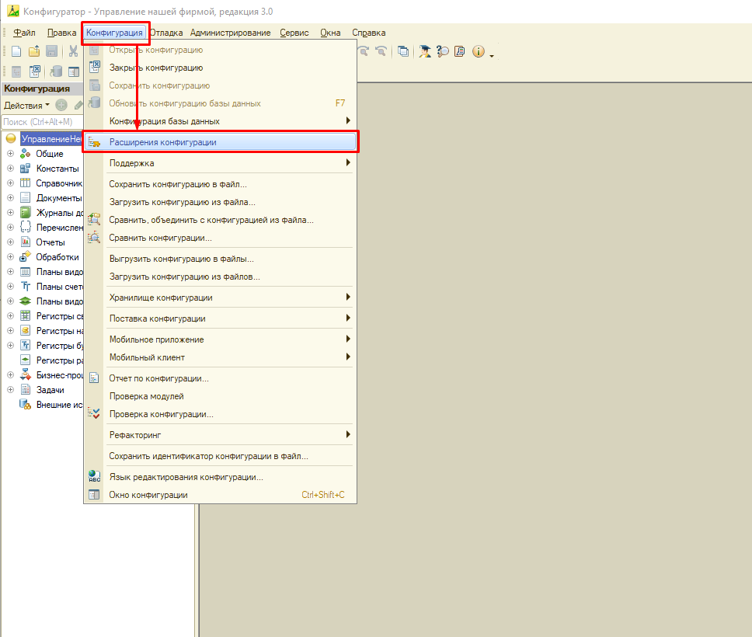Select the Задачи tree item
Viewport: 752px width, 637px height.
(x=50, y=390)
